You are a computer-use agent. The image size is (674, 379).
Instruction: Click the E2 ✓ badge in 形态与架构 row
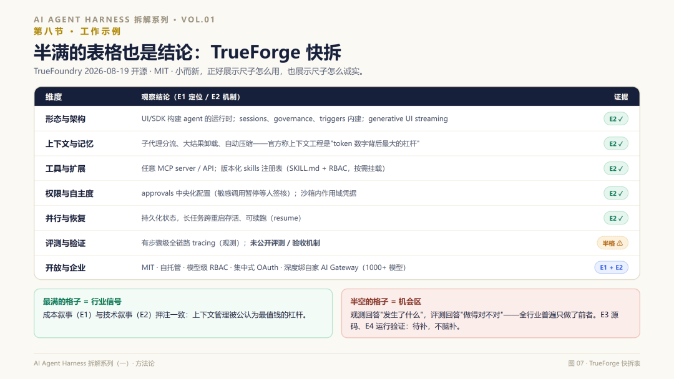point(615,119)
